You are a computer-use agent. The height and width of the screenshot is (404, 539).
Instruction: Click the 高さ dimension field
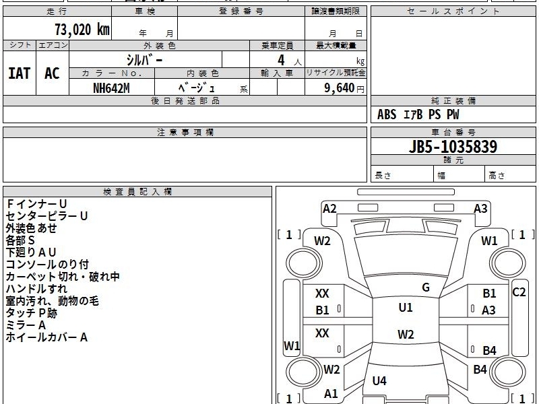[510, 174]
